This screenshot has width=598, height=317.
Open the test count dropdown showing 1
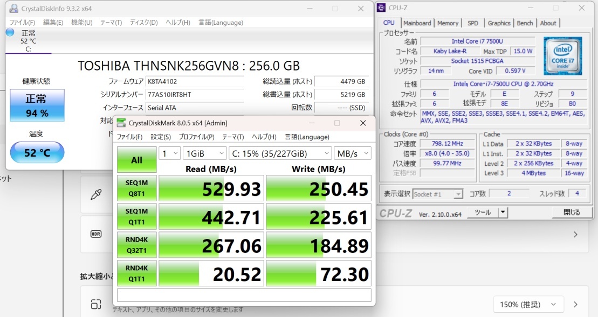coord(170,153)
